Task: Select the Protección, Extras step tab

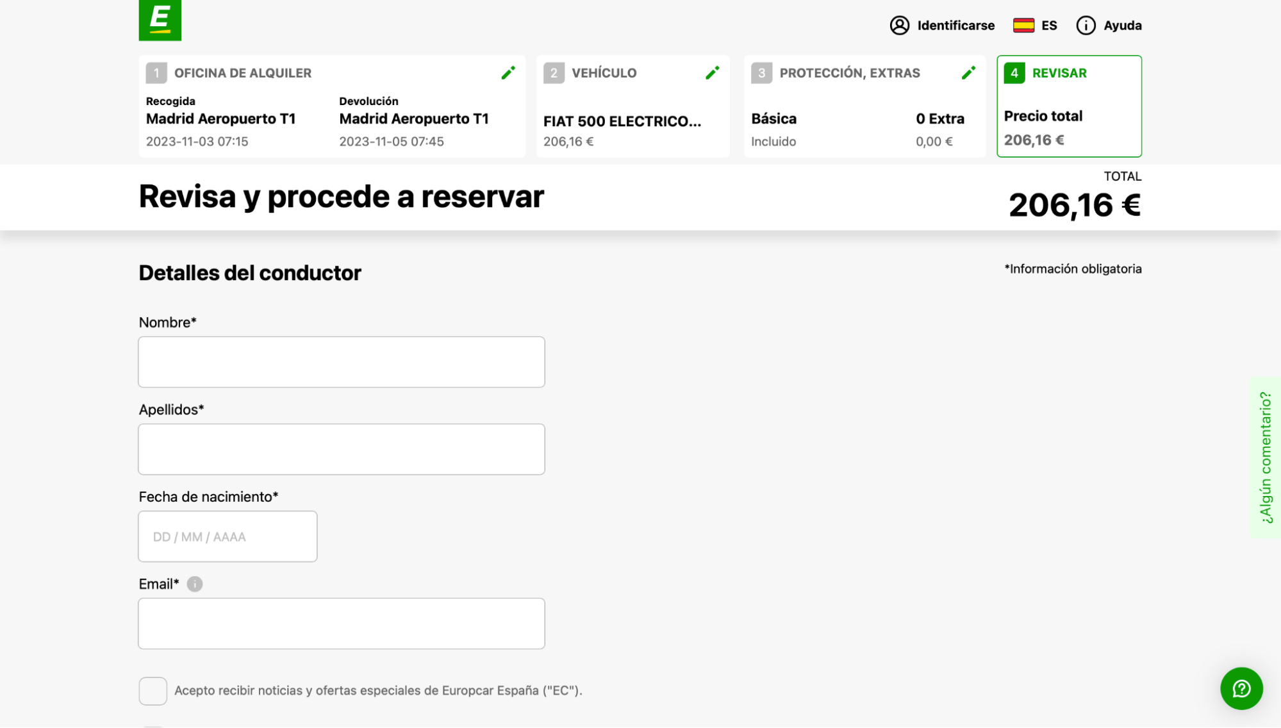Action: coord(864,106)
